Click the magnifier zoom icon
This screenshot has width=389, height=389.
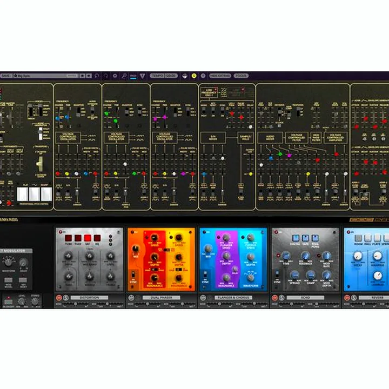[x=124, y=76]
